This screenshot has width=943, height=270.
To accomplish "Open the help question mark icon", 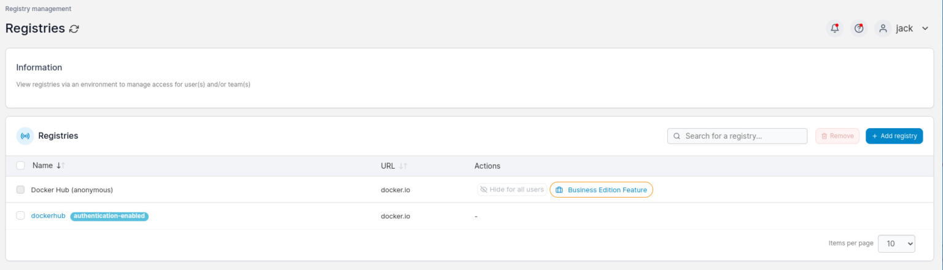I will [859, 28].
